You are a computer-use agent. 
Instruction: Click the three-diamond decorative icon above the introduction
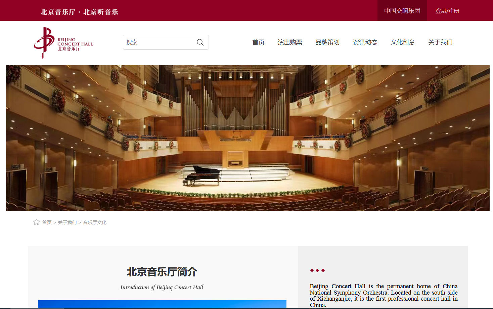[x=317, y=270]
